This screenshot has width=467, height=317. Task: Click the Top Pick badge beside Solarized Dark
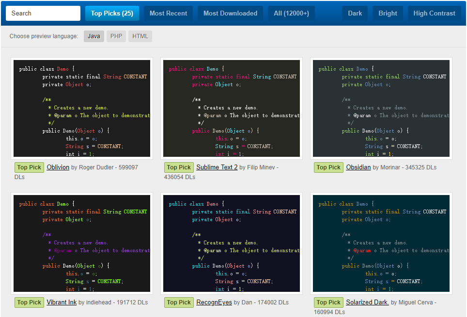click(328, 302)
